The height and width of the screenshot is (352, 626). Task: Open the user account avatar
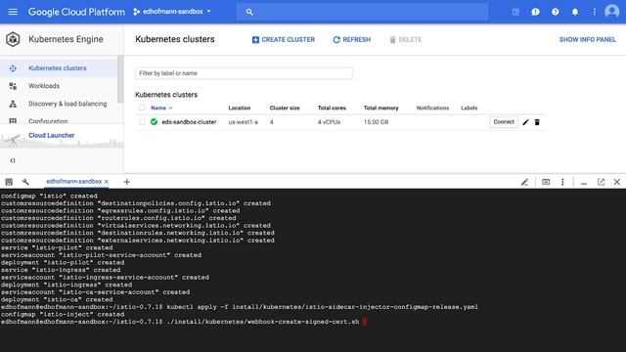[x=611, y=12]
